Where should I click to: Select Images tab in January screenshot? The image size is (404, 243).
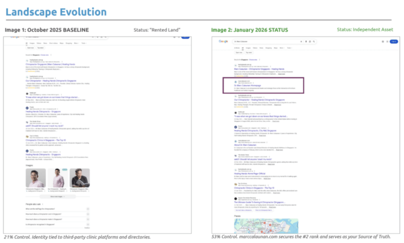(248, 48)
